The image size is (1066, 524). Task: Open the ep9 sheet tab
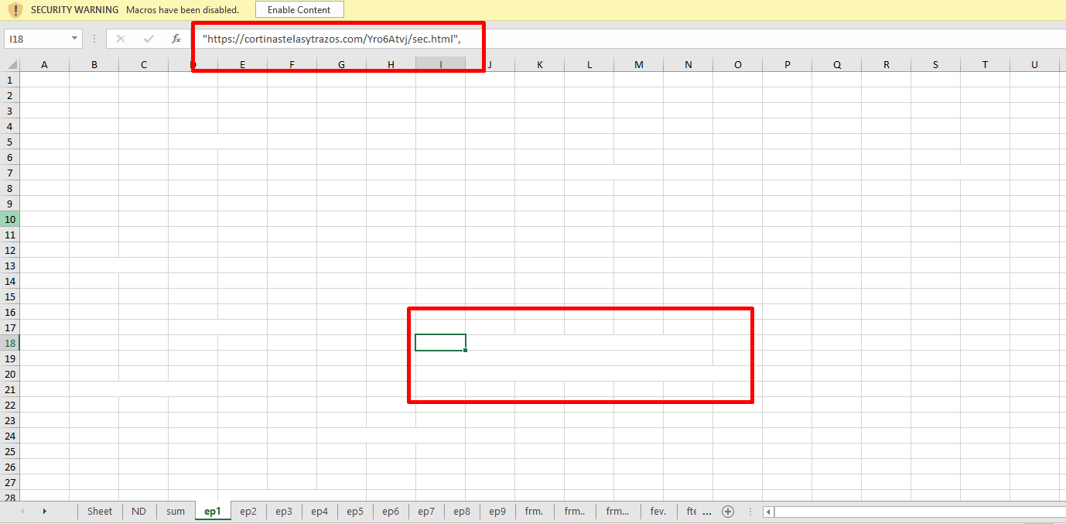[497, 512]
